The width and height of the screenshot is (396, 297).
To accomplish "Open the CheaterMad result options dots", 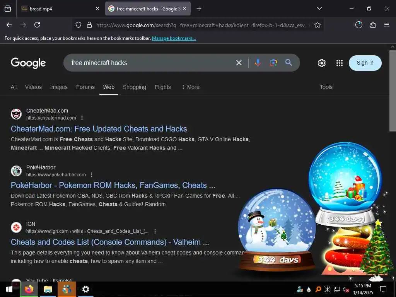I will pyautogui.click(x=82, y=118).
